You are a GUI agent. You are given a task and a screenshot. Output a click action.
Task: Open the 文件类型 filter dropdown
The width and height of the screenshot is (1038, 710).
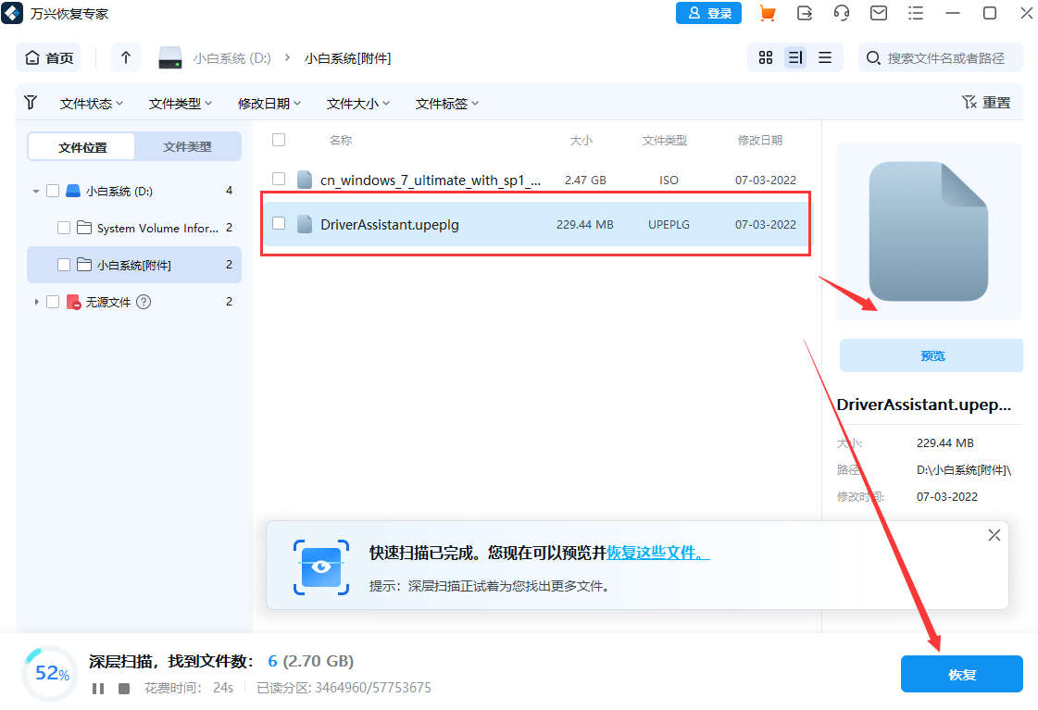pos(180,103)
